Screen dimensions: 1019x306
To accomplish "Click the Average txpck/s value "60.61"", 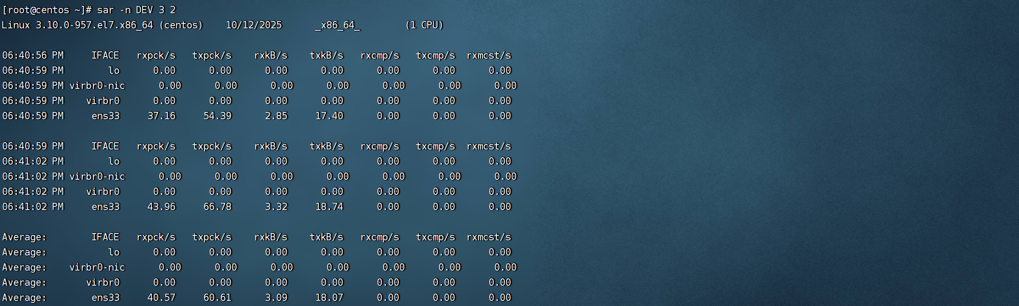I will (218, 298).
